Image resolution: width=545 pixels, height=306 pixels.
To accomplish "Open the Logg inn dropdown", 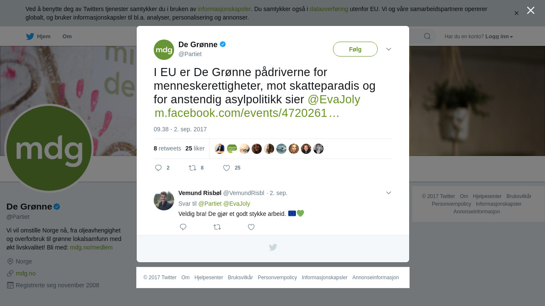I will (x=499, y=37).
